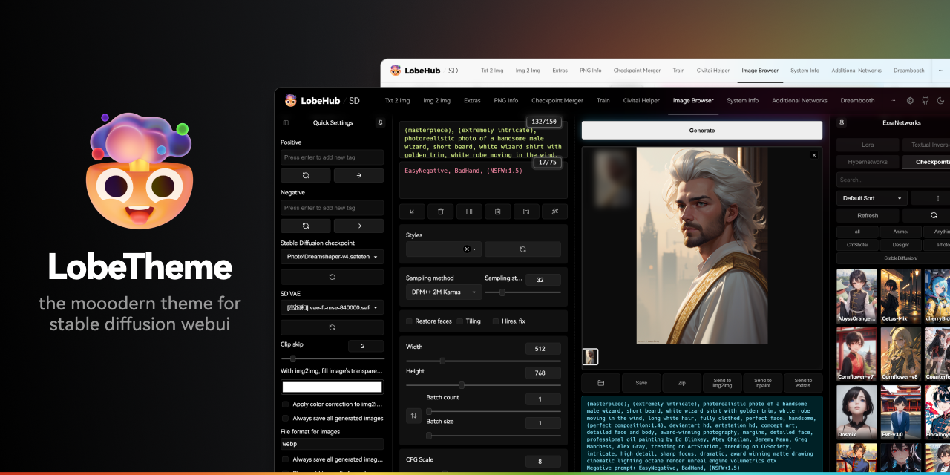This screenshot has height=475, width=950.
Task: Open the Default Sort dropdown
Action: pos(871,198)
